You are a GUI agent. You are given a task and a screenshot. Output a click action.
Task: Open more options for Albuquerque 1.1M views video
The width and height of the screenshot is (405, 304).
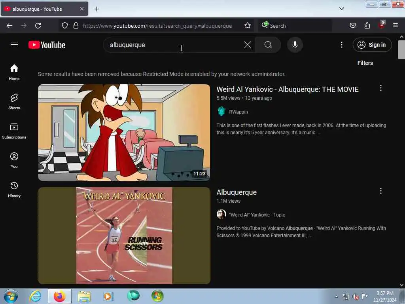pyautogui.click(x=380, y=191)
